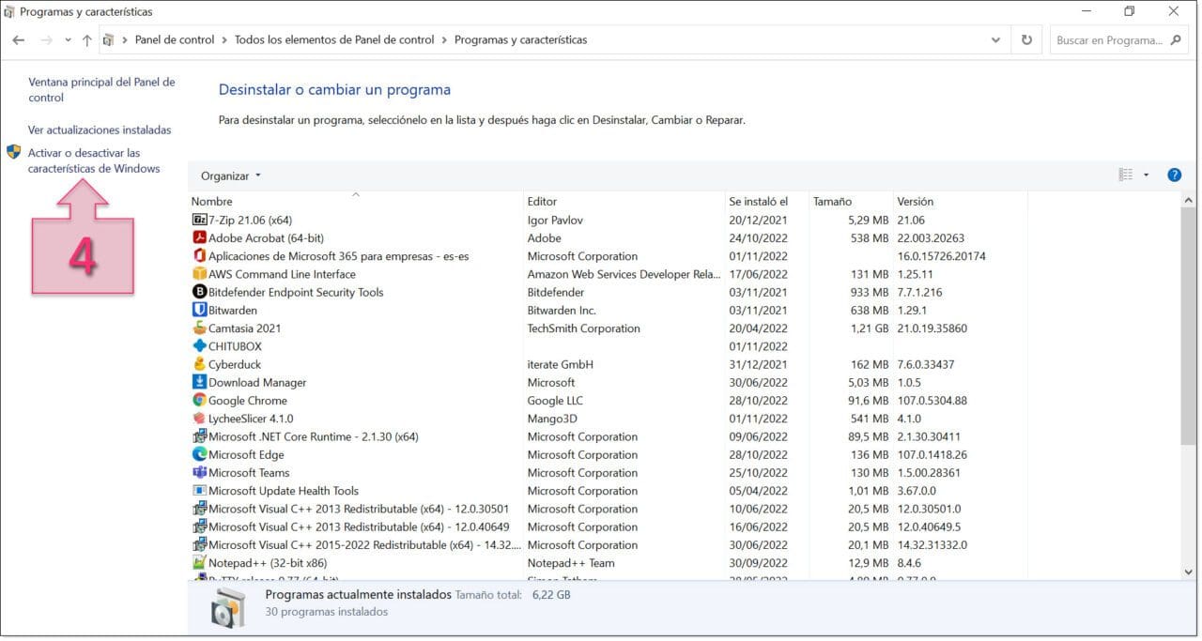Click publisher TechSmith Corporation
Screen dimensions: 1202x641
(583, 328)
